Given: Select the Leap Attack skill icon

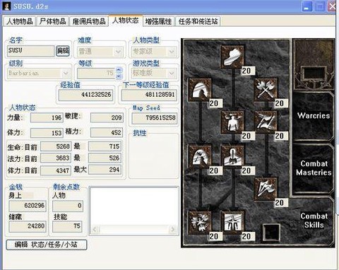Looking at the screenshot, I should pos(200,157).
